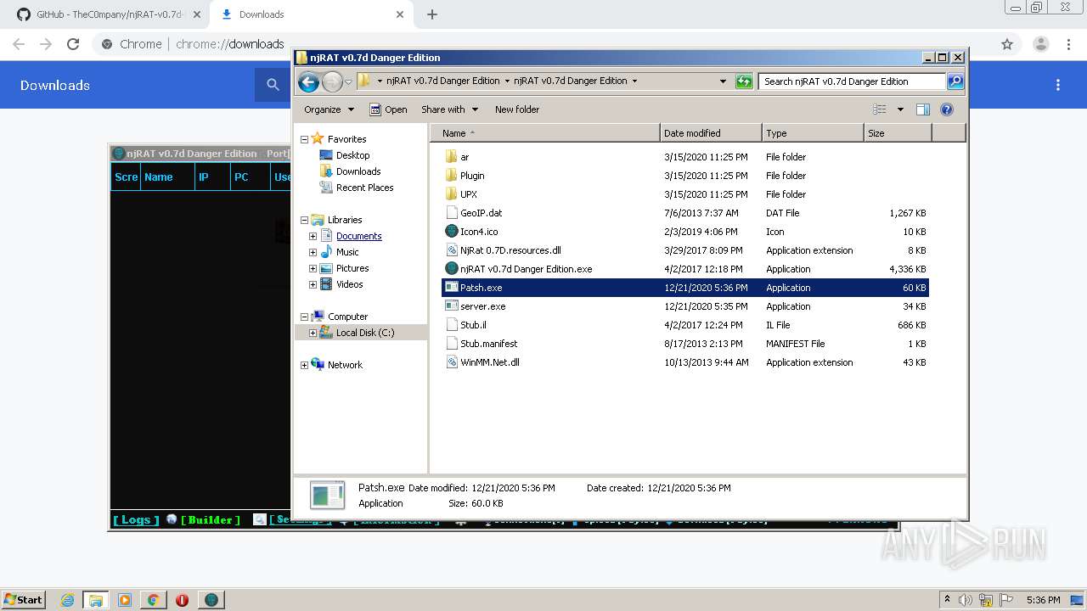Reload the Chrome page
This screenshot has height=611, width=1087.
pos(73,44)
